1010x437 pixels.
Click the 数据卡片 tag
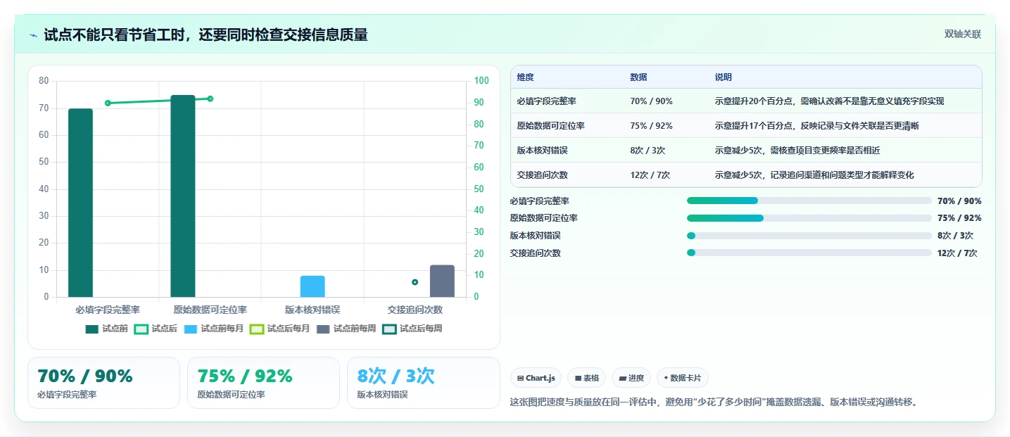pos(683,378)
